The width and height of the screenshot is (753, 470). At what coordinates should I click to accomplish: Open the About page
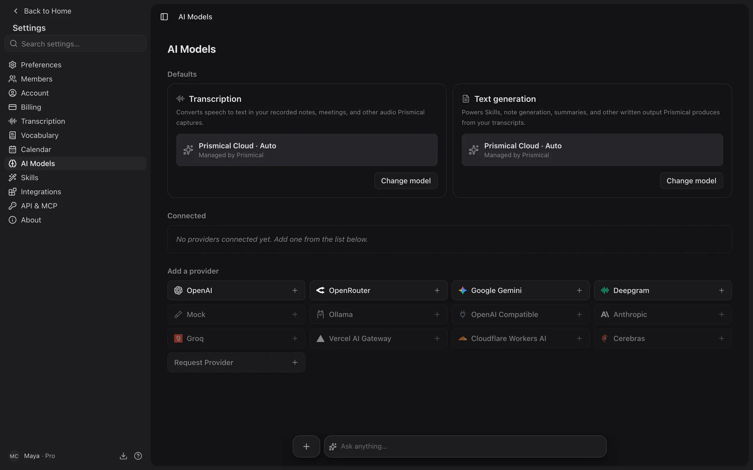pyautogui.click(x=75, y=220)
